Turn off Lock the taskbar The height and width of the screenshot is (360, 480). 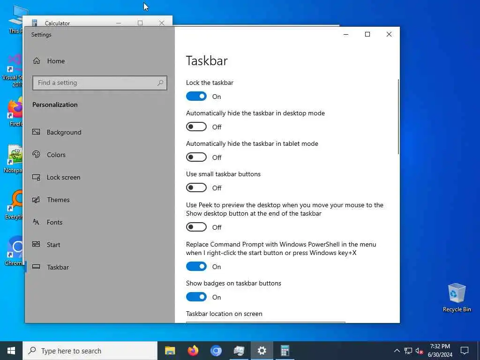tap(196, 97)
